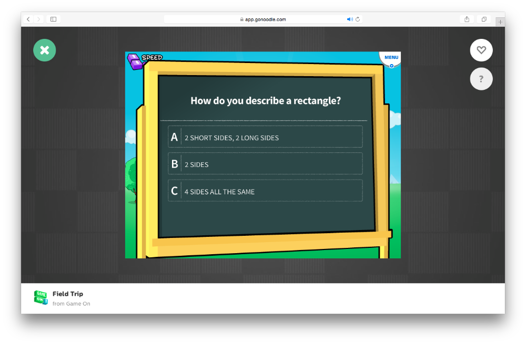Choose answer B: 2 sides

tap(265, 164)
